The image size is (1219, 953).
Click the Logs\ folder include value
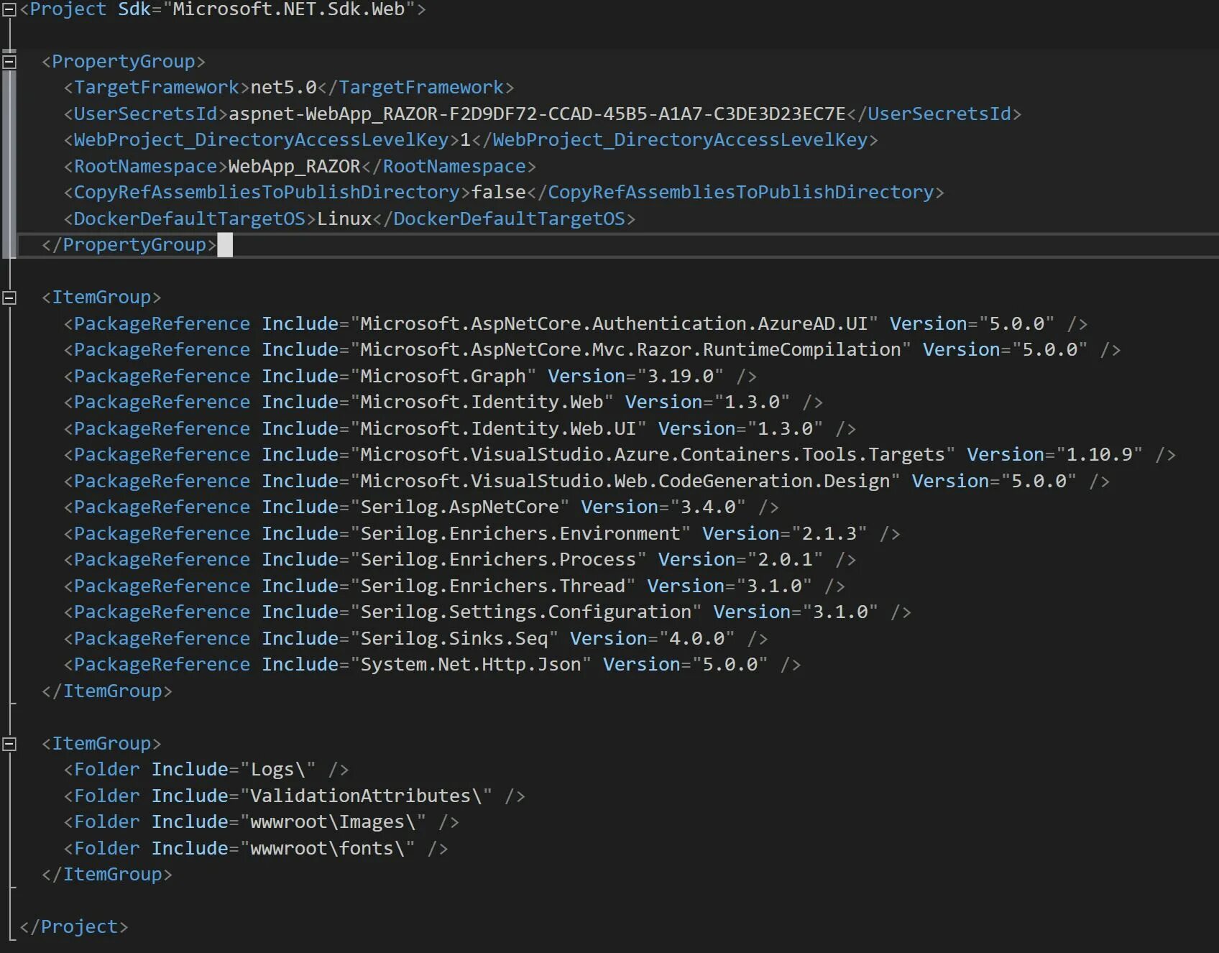click(277, 769)
